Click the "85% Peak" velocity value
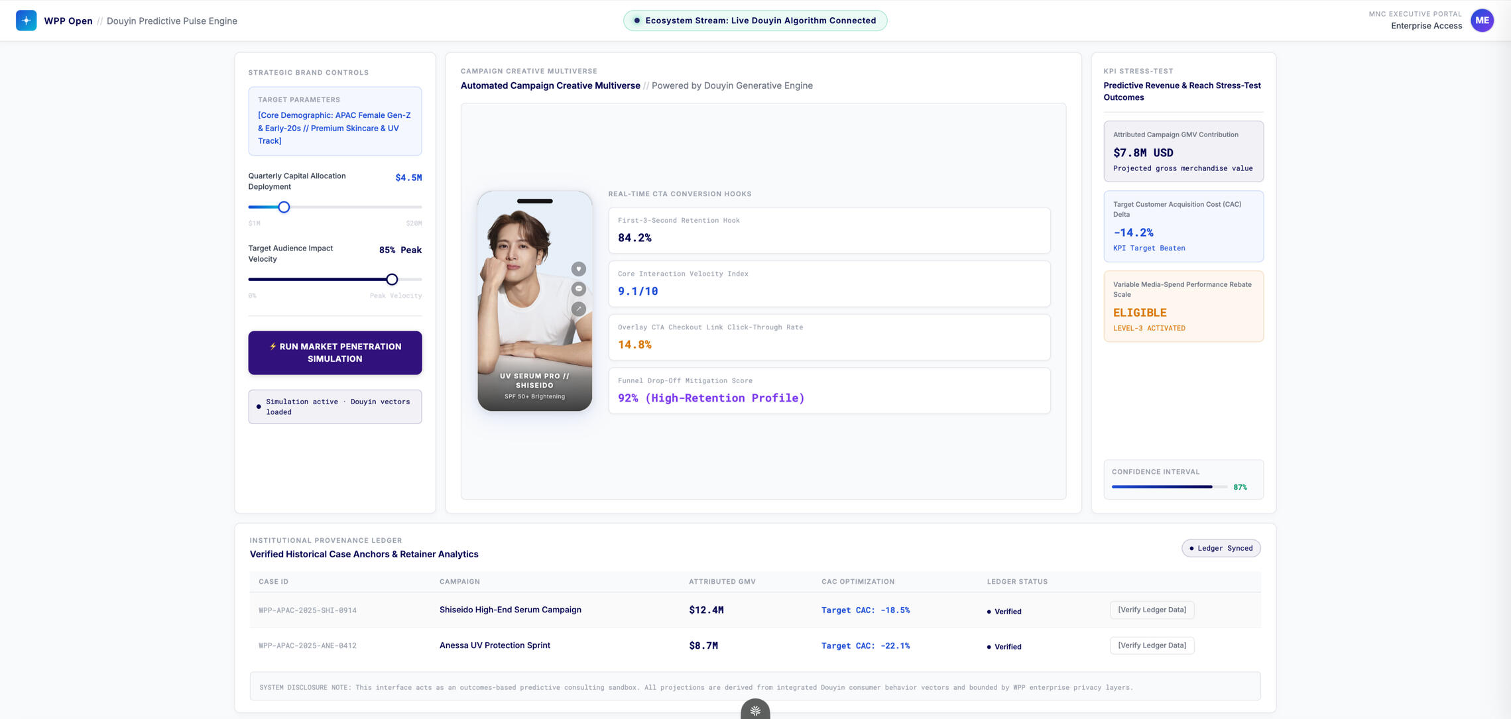 [400, 250]
